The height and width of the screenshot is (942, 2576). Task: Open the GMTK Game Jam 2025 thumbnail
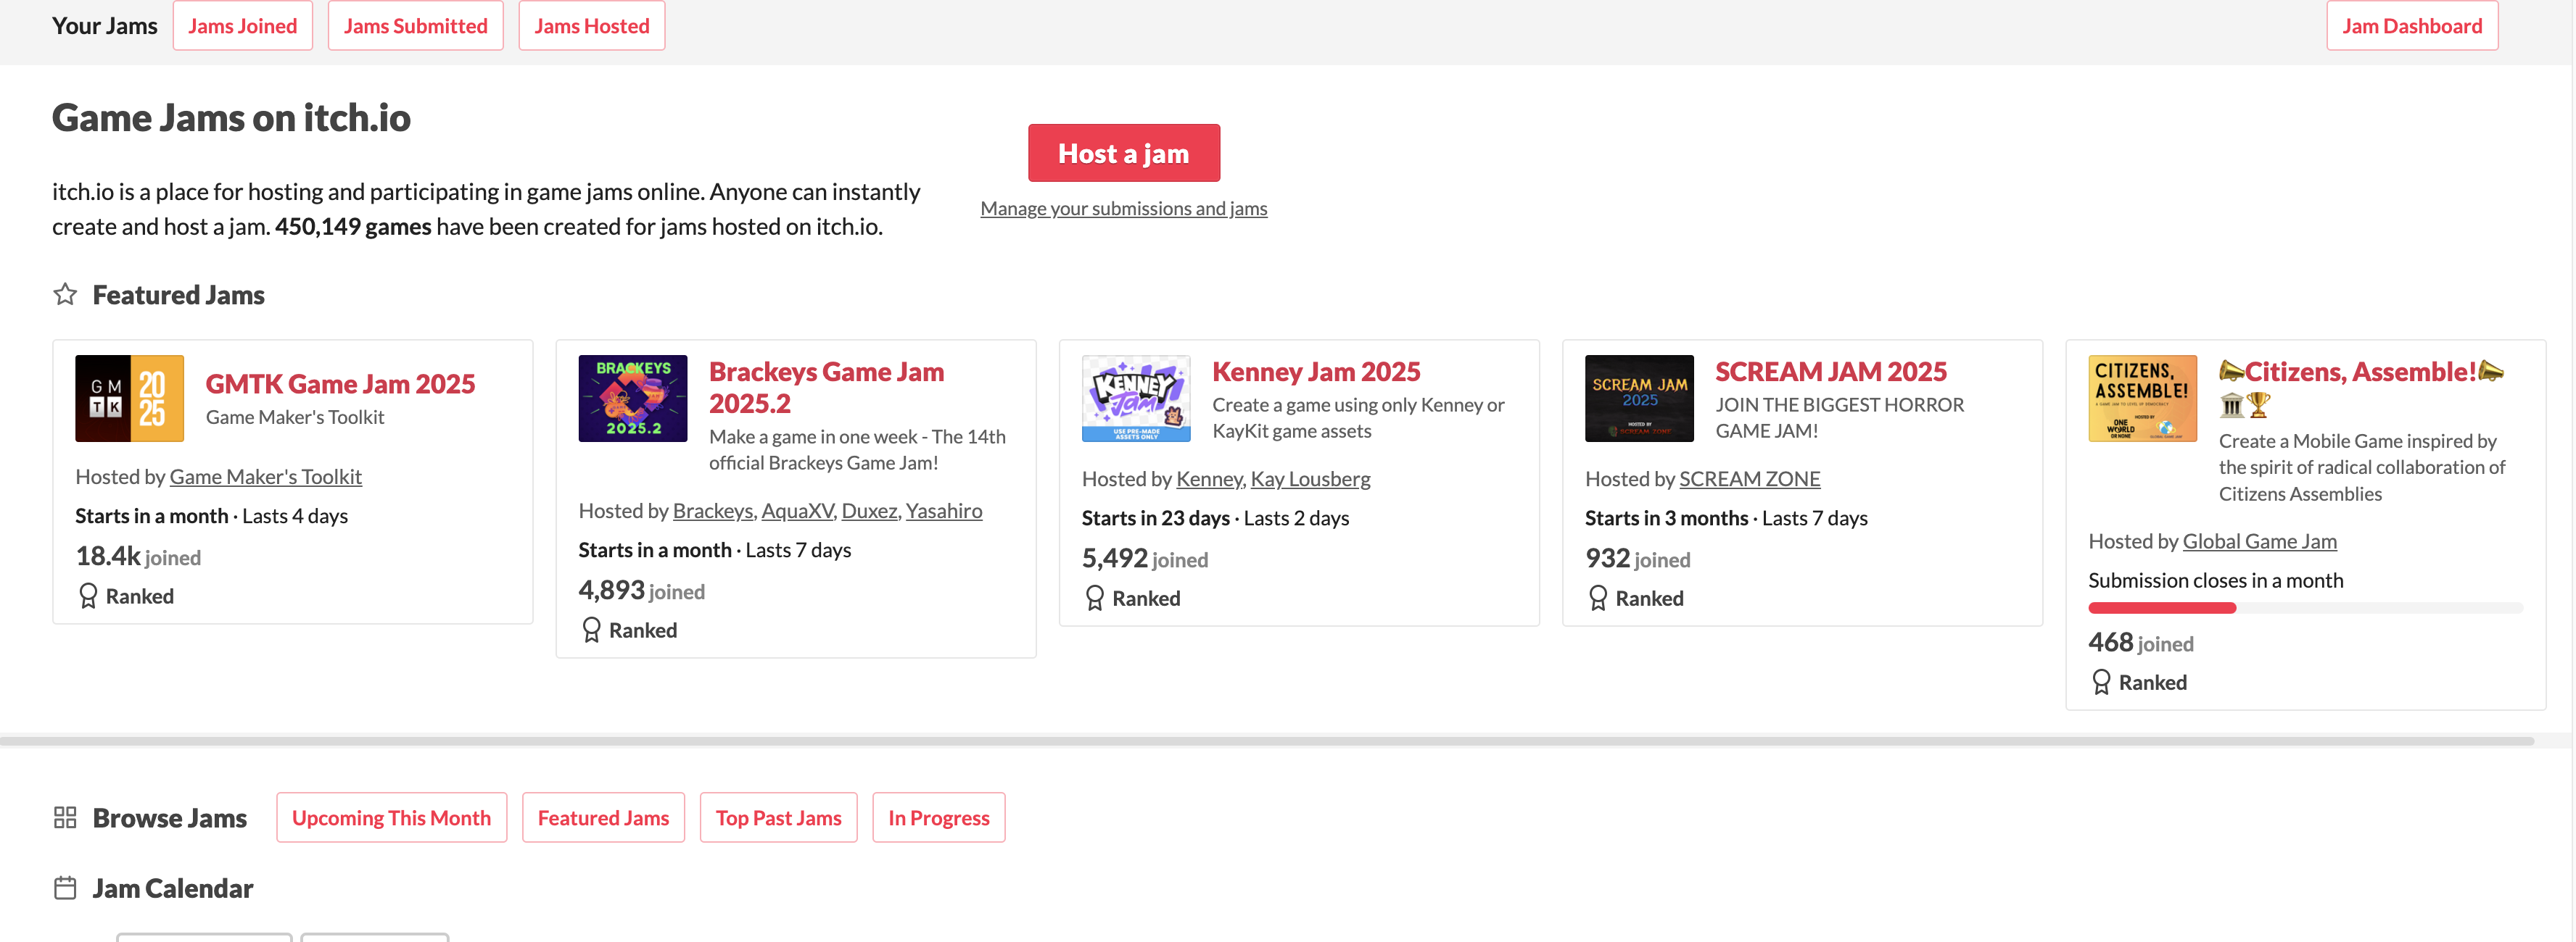pyautogui.click(x=129, y=399)
